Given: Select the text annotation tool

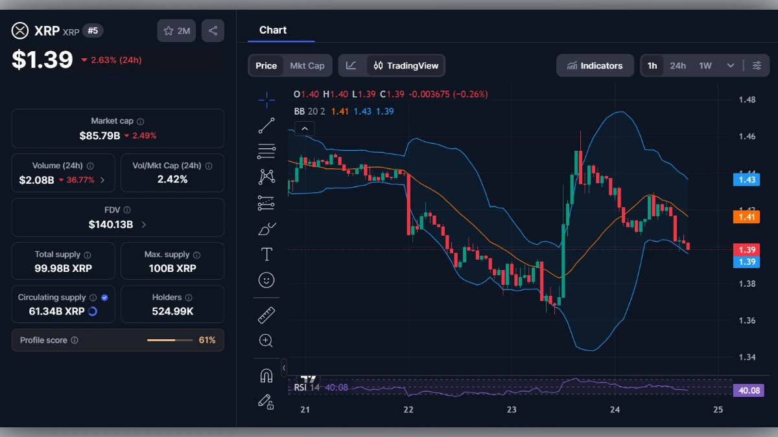Looking at the screenshot, I should tap(266, 254).
